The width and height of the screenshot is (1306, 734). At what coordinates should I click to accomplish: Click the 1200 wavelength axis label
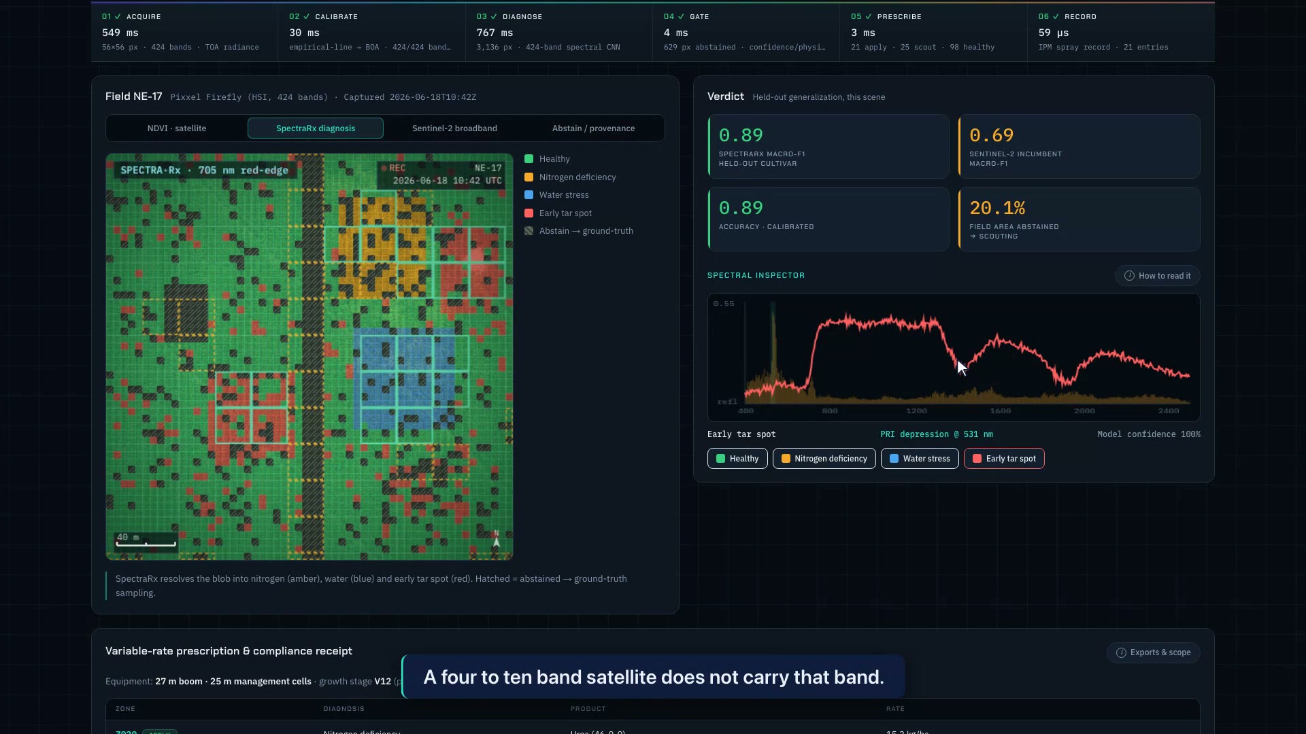916,411
